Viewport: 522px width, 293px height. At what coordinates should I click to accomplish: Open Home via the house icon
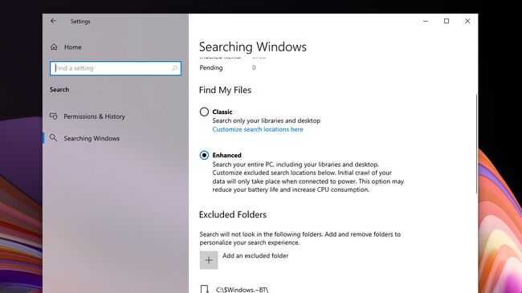(54, 47)
